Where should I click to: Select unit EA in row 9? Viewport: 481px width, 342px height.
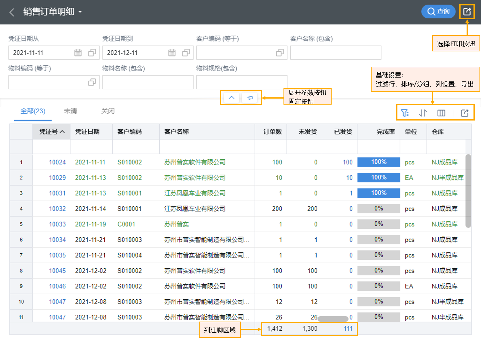click(x=409, y=286)
